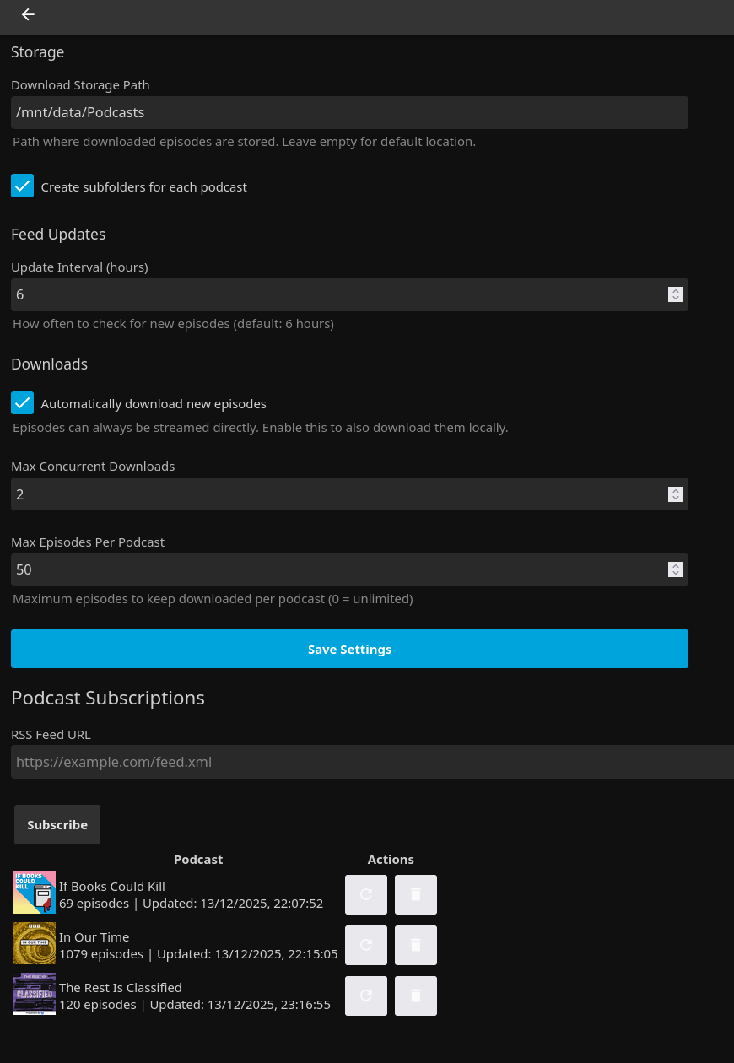Open The Rest Is Classified artwork
The width and height of the screenshot is (734, 1063).
click(34, 993)
